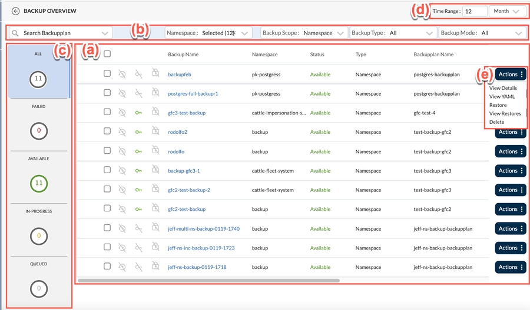
Task: Click Actions button for the rodolfo row
Action: point(511,151)
